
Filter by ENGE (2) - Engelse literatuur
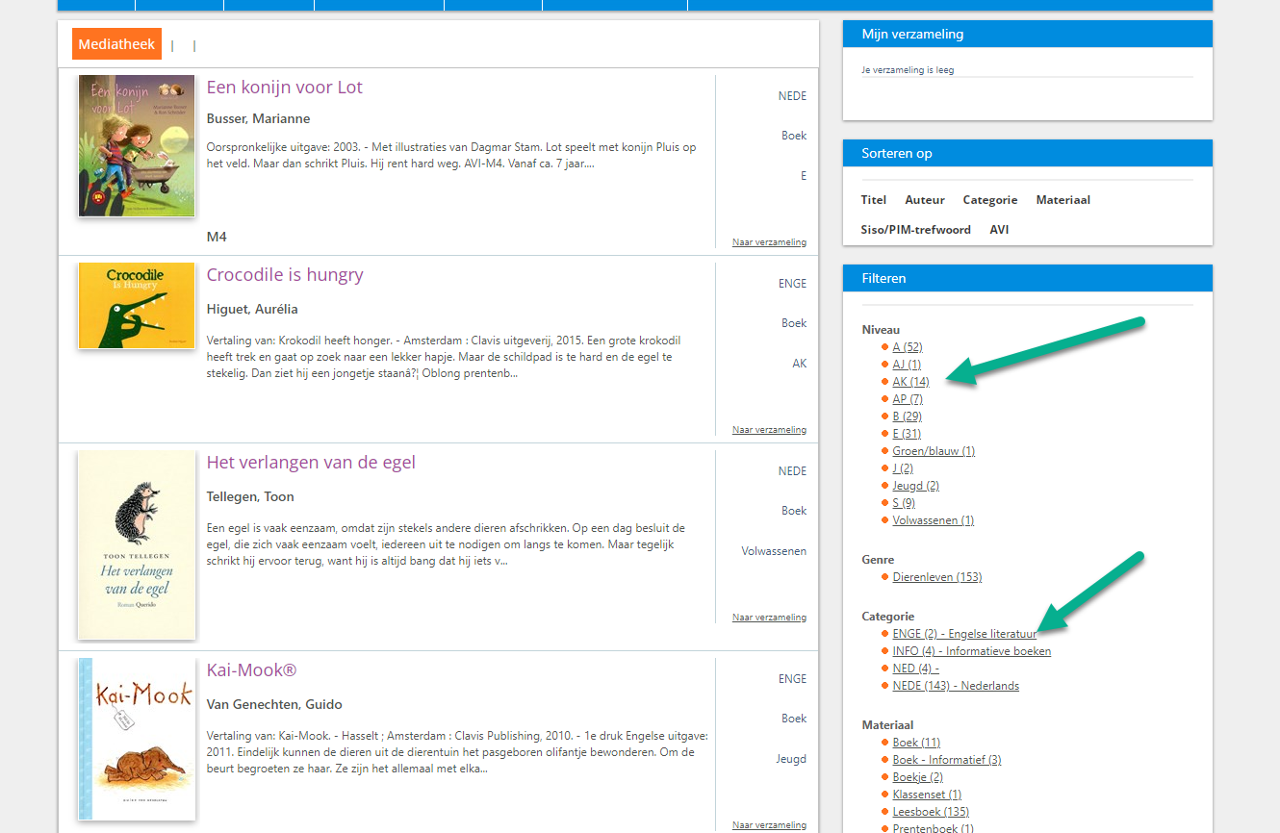pyautogui.click(x=964, y=634)
